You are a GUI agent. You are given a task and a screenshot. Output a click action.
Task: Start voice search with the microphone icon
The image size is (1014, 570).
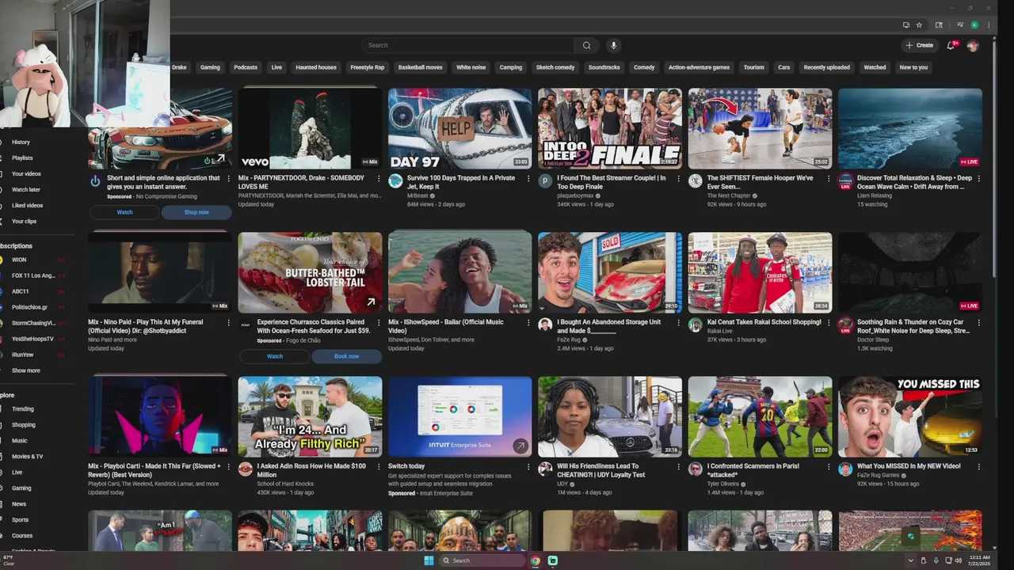612,45
